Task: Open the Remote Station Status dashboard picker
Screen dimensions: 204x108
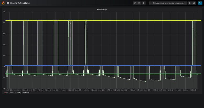Action: [x=20, y=3]
